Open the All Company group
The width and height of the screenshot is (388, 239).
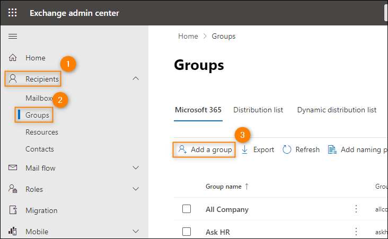[x=227, y=209]
